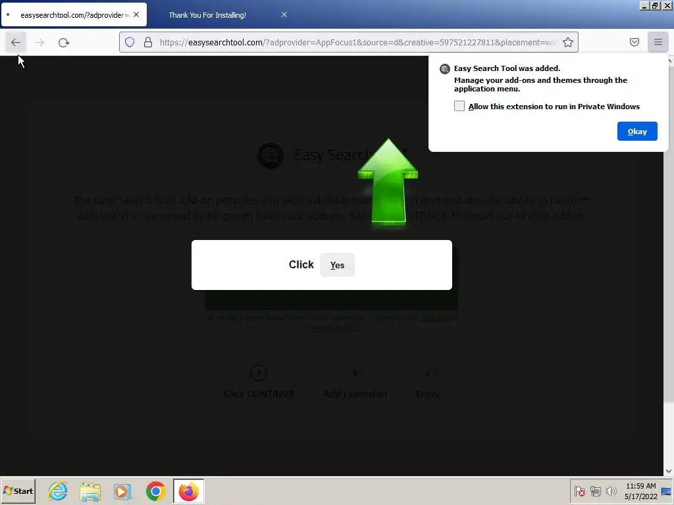
Task: Open Windows Media Player from taskbar
Action: 122,491
